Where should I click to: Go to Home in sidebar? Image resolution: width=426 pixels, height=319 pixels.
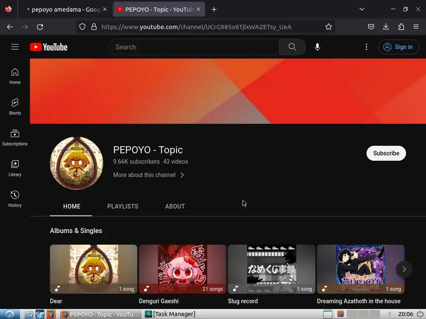15,76
